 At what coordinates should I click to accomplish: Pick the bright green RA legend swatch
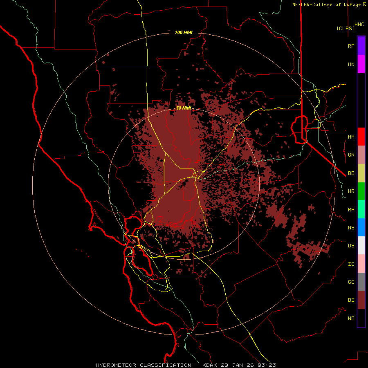click(361, 209)
